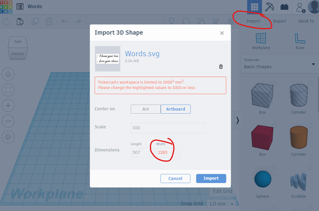319x211 pixels.
Task: Zoom in with the plus icon
Action: [8, 105]
